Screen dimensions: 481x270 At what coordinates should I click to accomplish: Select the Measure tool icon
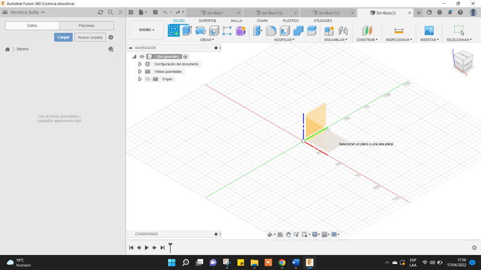(x=399, y=31)
